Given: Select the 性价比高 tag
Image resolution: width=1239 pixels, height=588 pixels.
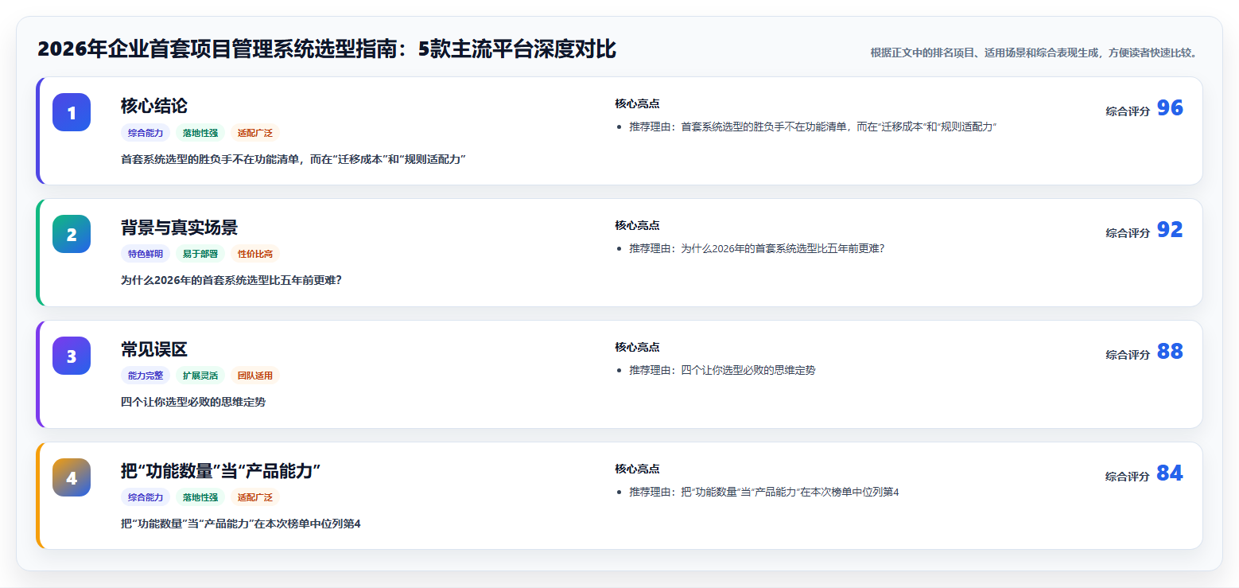Looking at the screenshot, I should pyautogui.click(x=255, y=254).
